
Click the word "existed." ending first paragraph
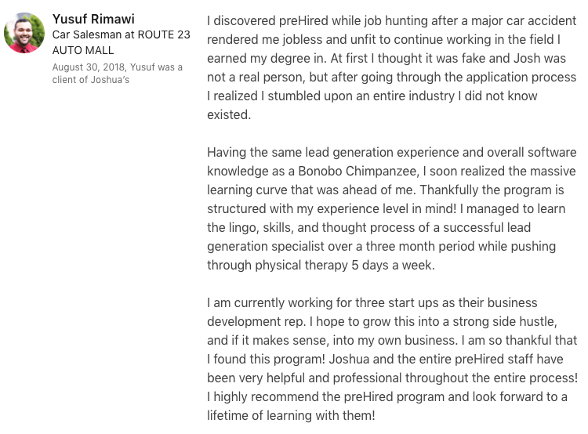[229, 114]
